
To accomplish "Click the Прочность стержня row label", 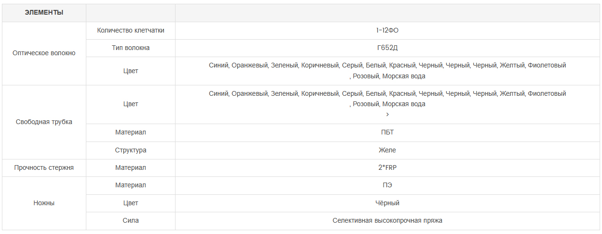I will (44, 168).
